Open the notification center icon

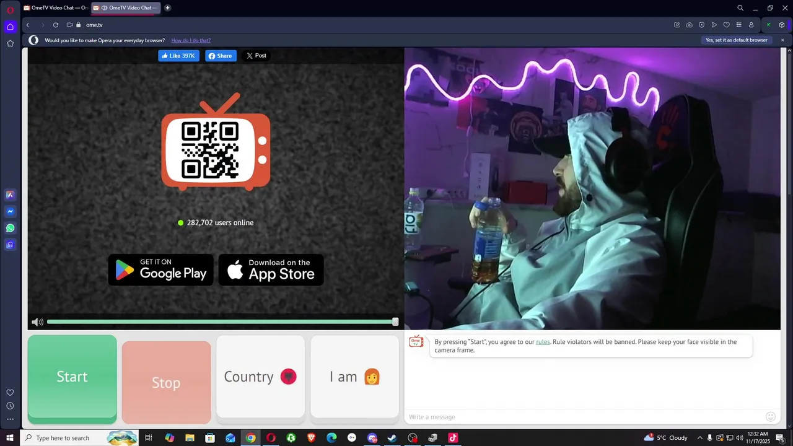pyautogui.click(x=780, y=438)
